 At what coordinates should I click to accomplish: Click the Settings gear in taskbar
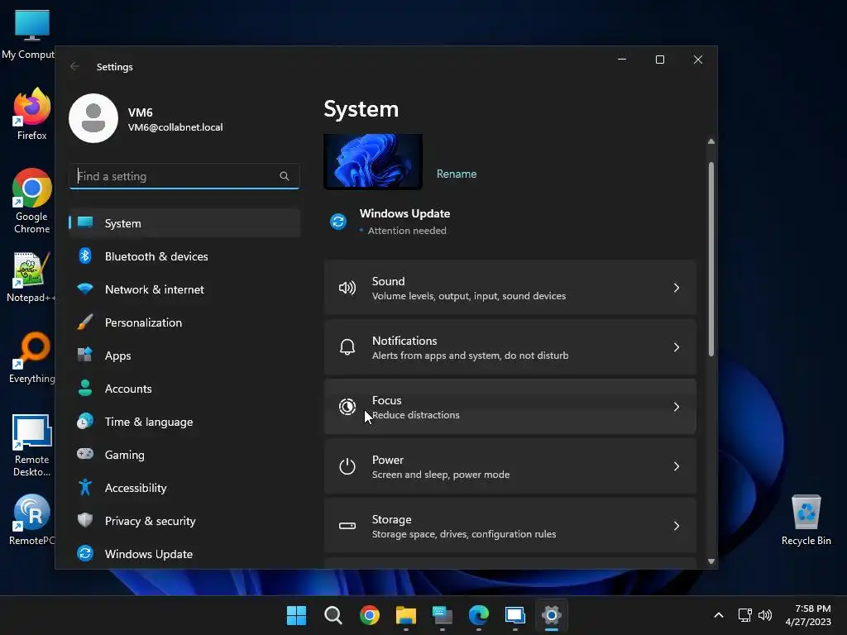552,615
